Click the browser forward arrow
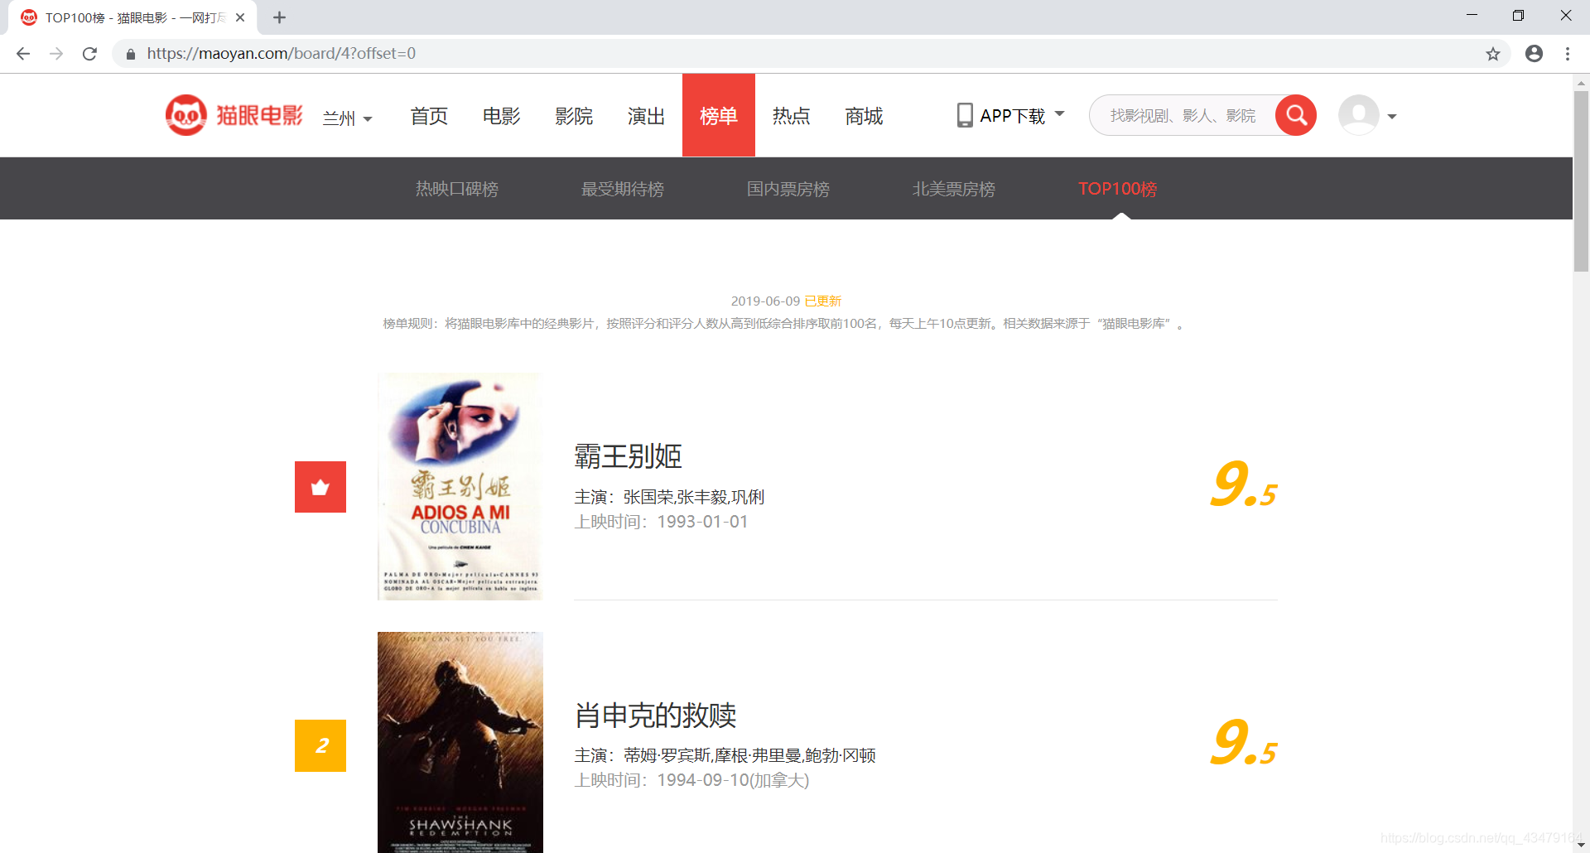 56,54
